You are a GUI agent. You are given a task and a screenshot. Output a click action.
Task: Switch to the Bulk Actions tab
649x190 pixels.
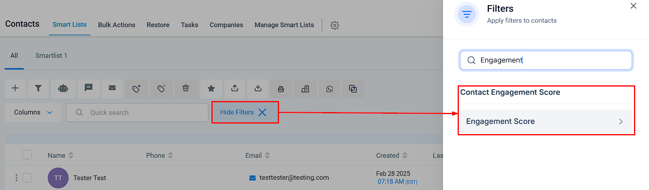(x=116, y=25)
